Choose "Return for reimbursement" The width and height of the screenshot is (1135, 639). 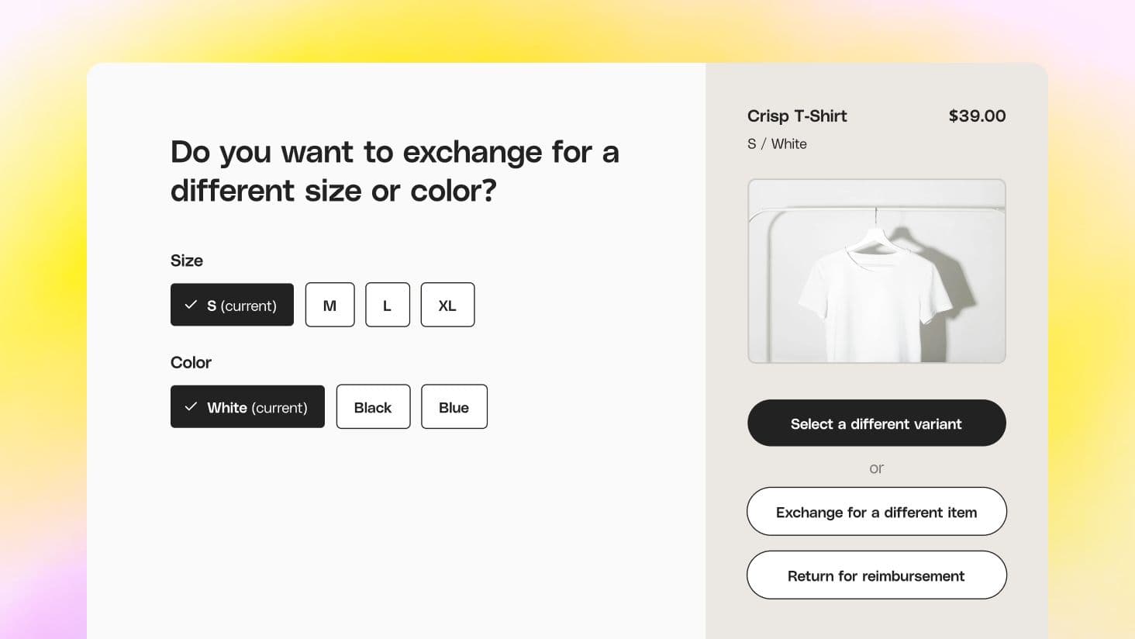876,575
